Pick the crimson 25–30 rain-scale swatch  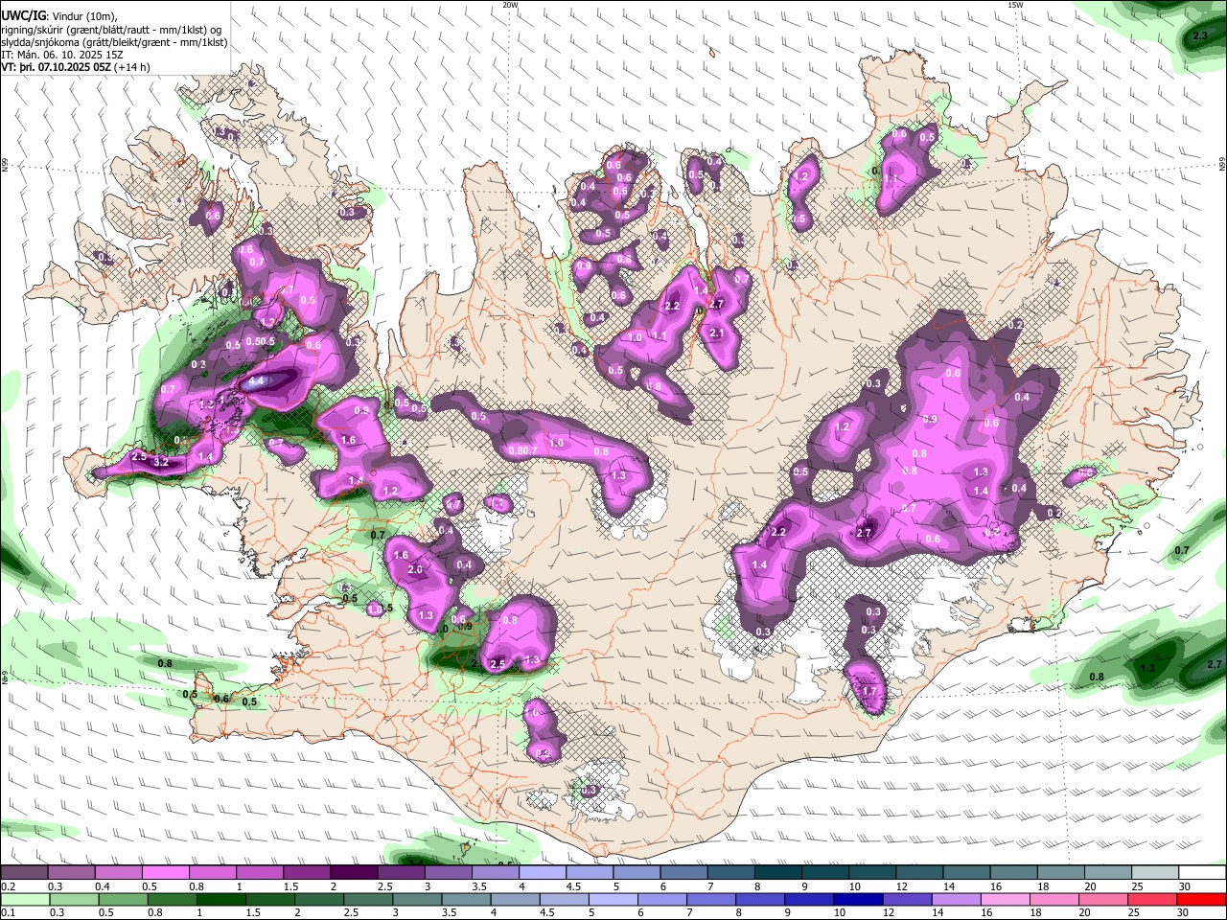pos(1154,899)
